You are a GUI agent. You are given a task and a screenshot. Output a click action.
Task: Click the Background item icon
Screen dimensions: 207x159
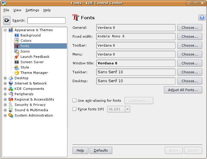17,35
